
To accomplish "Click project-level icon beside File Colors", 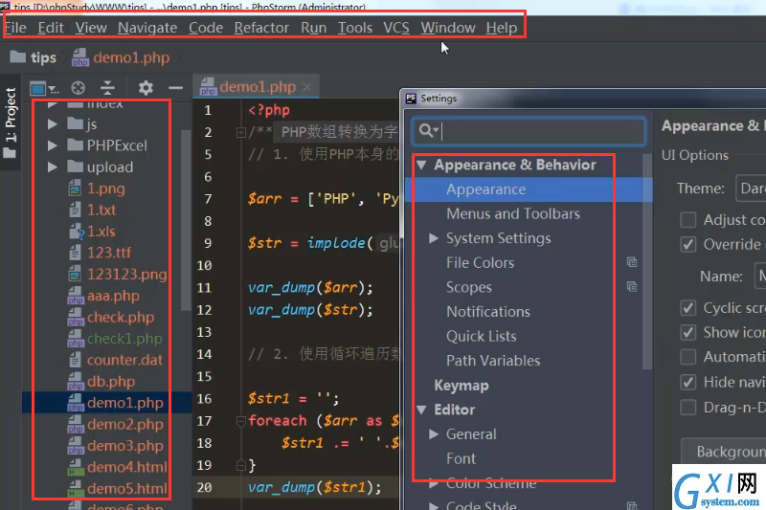I will (632, 262).
